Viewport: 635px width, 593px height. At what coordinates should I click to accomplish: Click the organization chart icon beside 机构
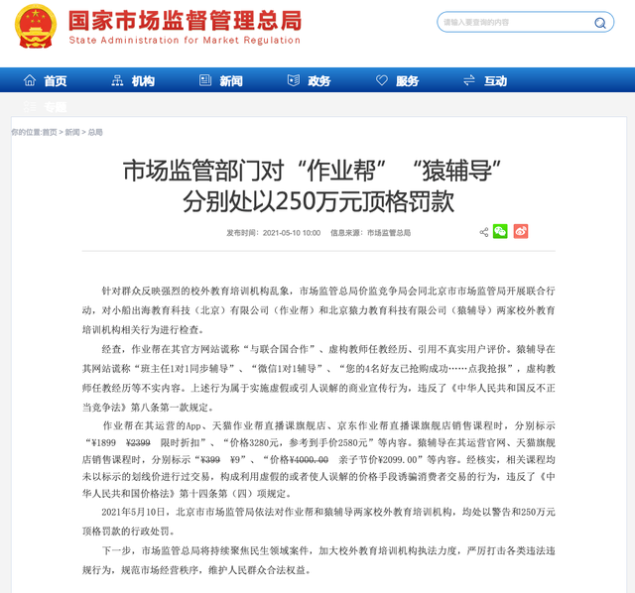pos(117,80)
